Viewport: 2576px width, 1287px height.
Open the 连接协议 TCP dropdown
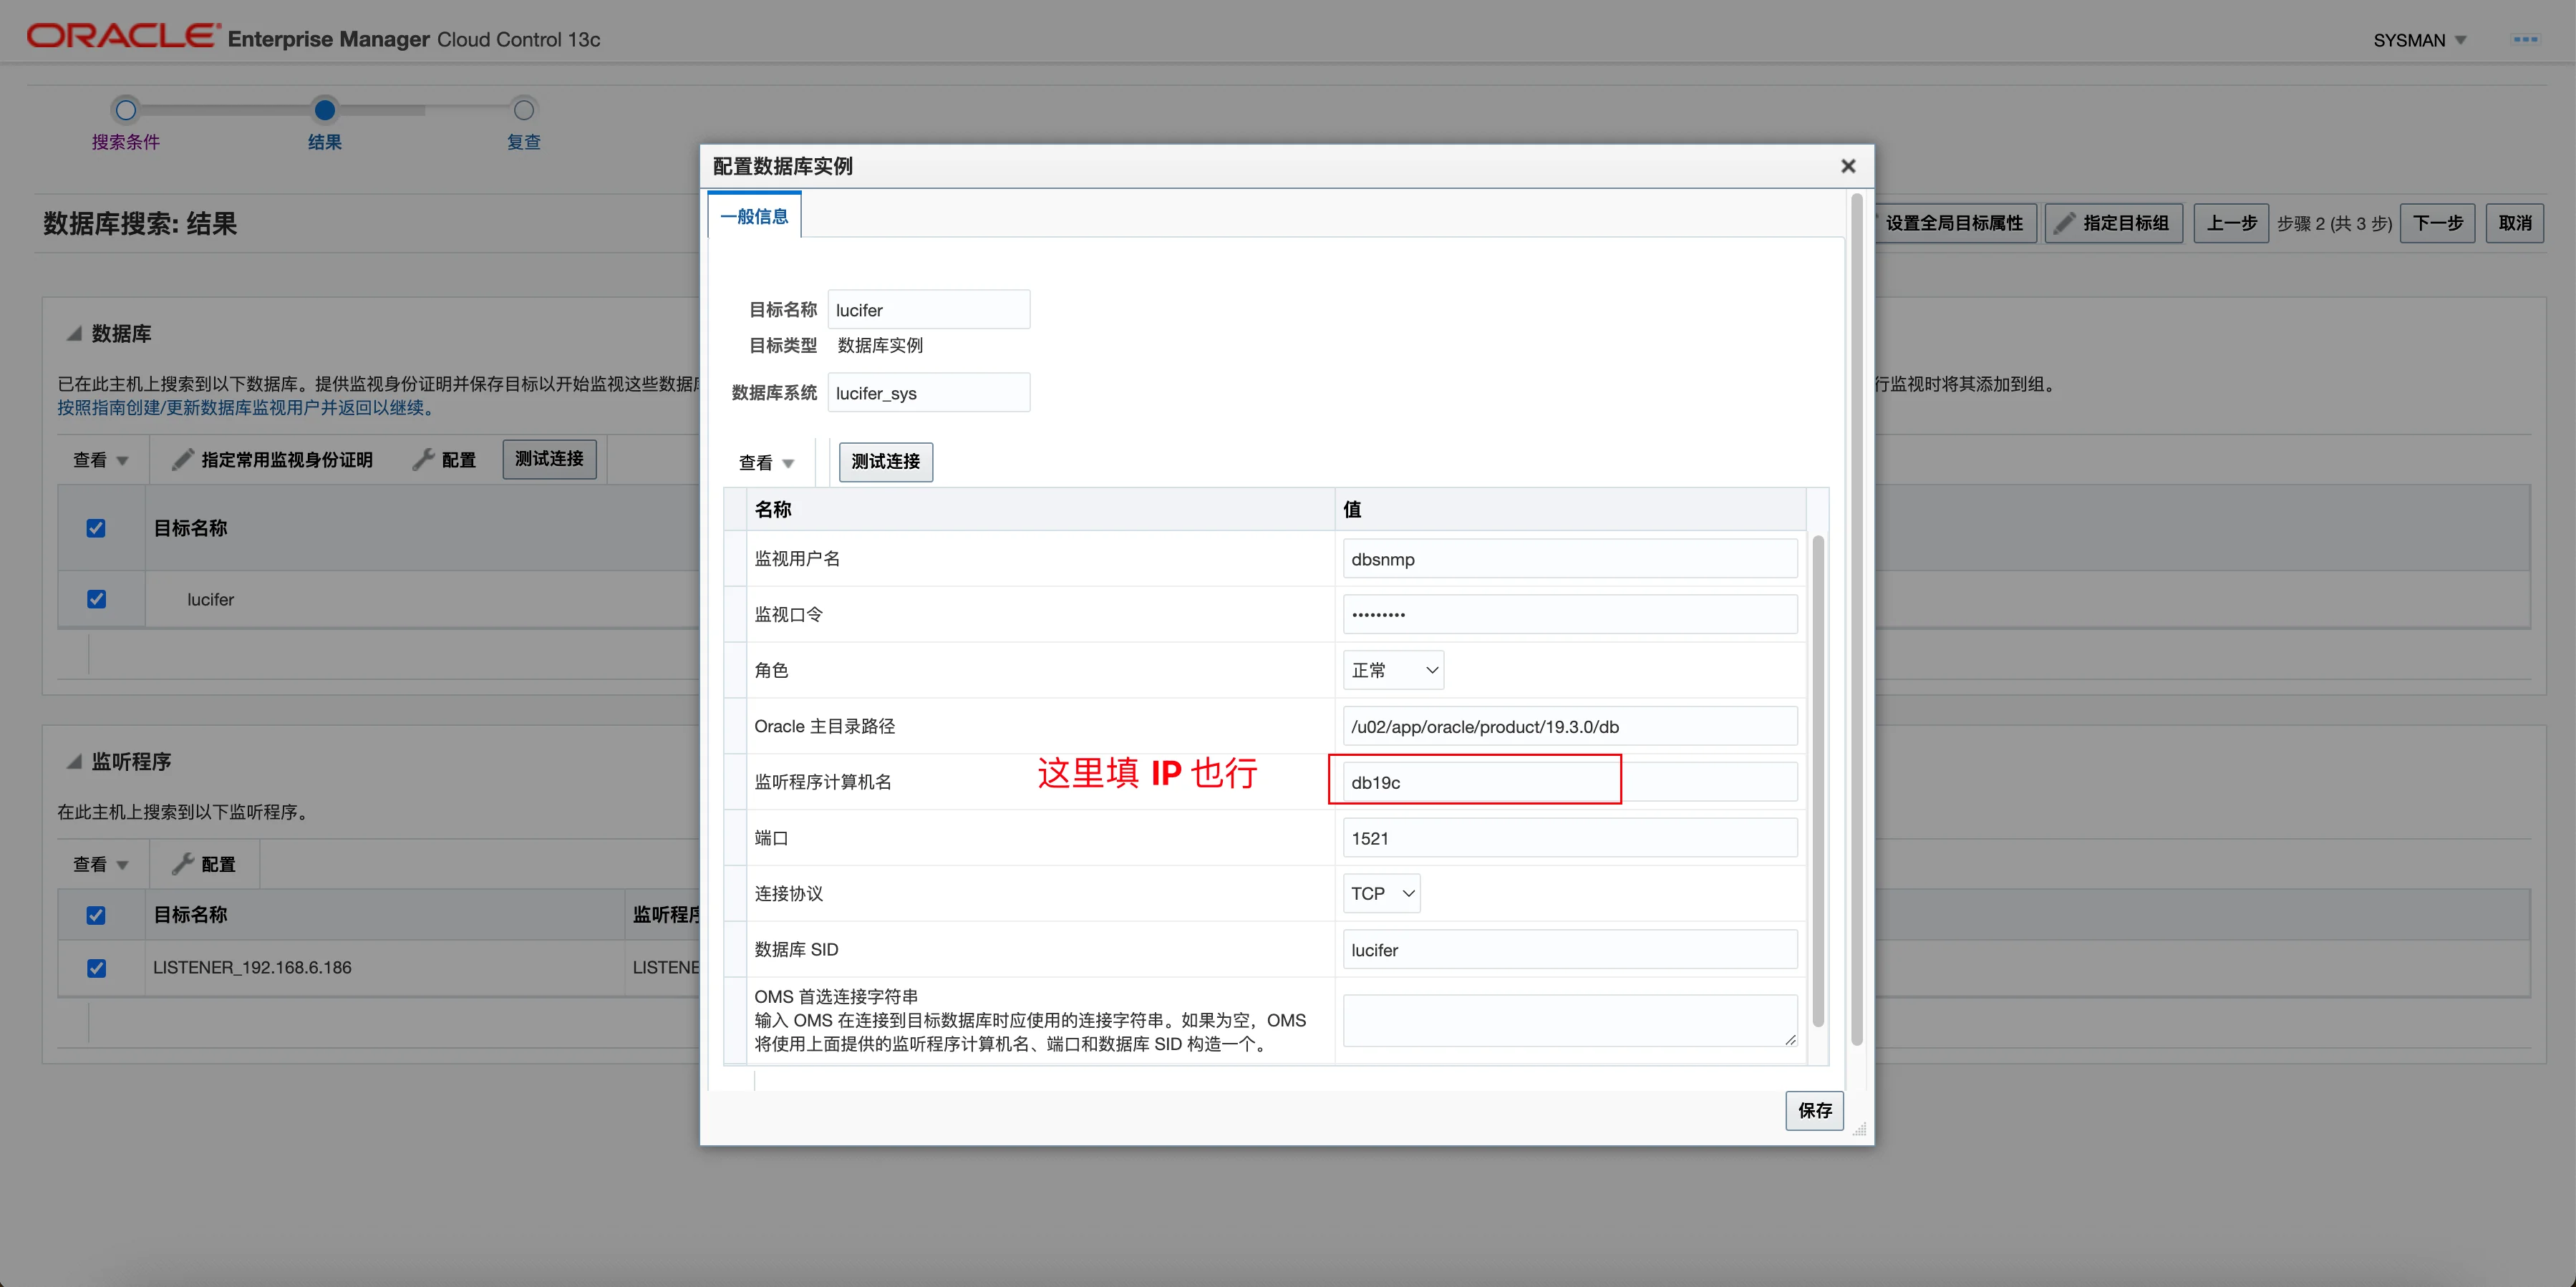1381,893
